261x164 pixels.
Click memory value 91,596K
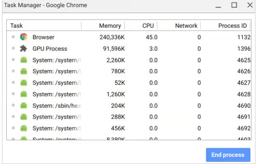[x=114, y=49]
